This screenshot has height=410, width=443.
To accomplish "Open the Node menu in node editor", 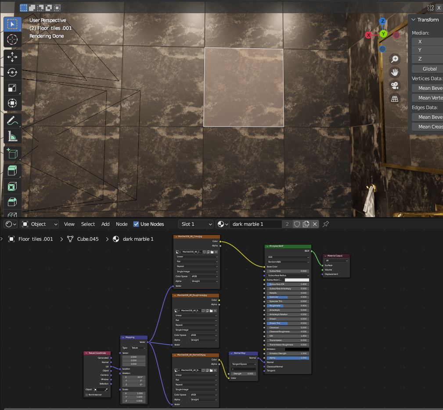I will pos(122,224).
